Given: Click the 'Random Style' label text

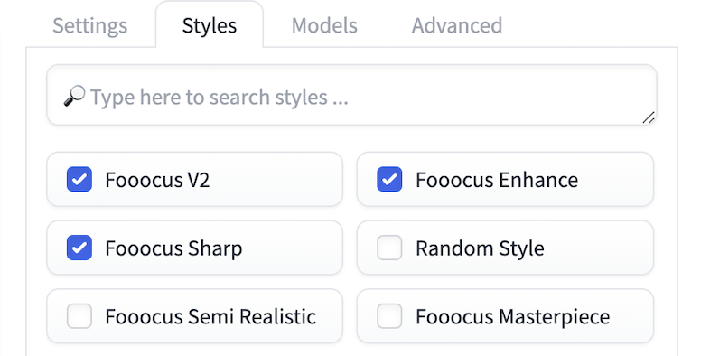Looking at the screenshot, I should tap(480, 248).
